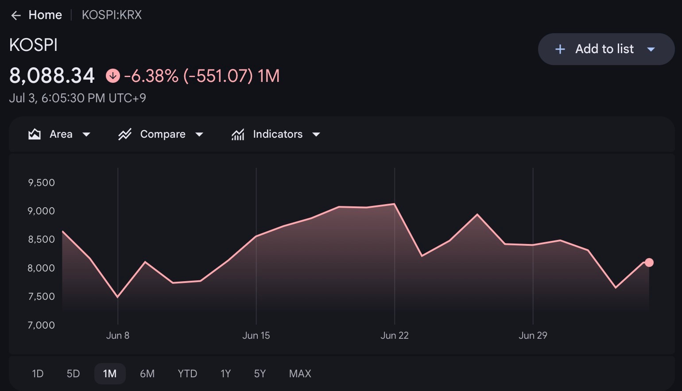This screenshot has width=682, height=391.
Task: Switch to YTD range
Action: 187,374
